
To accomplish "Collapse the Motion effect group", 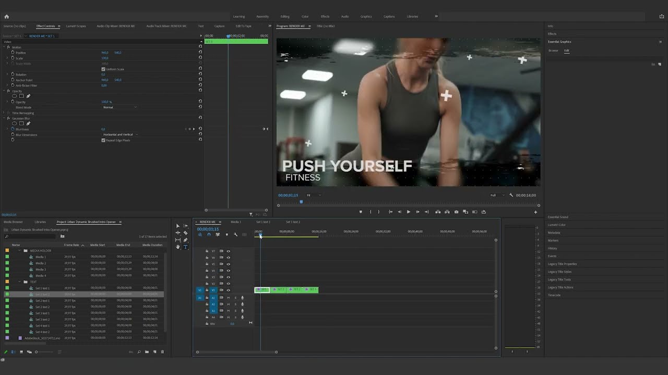I will tap(4, 47).
